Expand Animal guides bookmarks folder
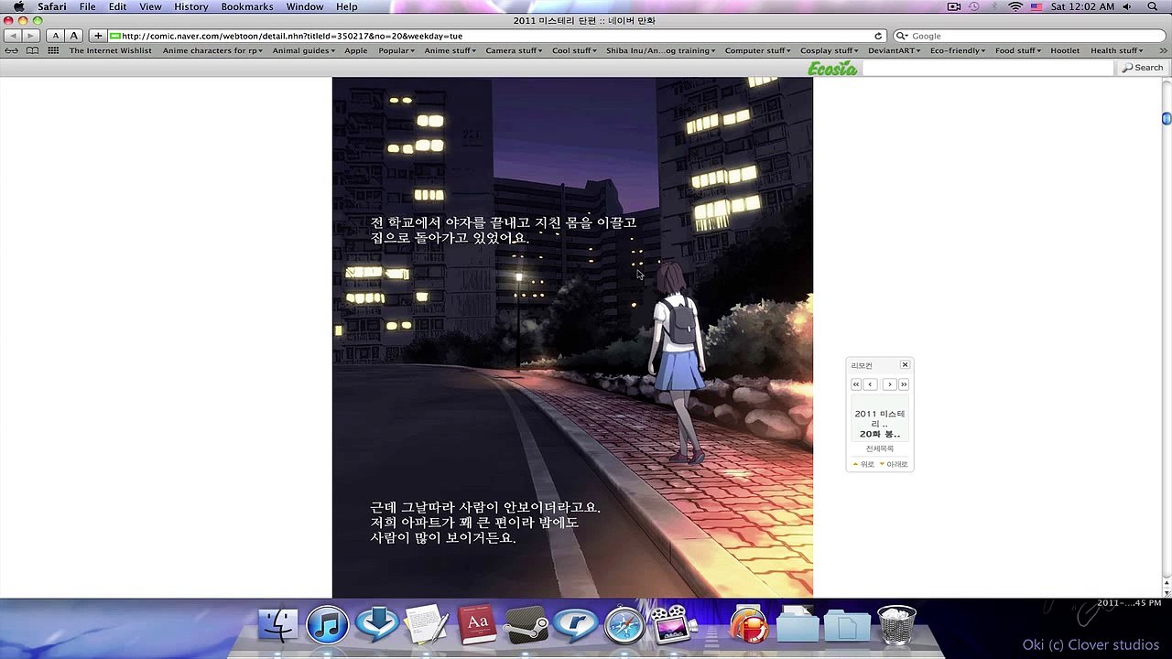Viewport: 1172px width, 659px height. [x=305, y=50]
